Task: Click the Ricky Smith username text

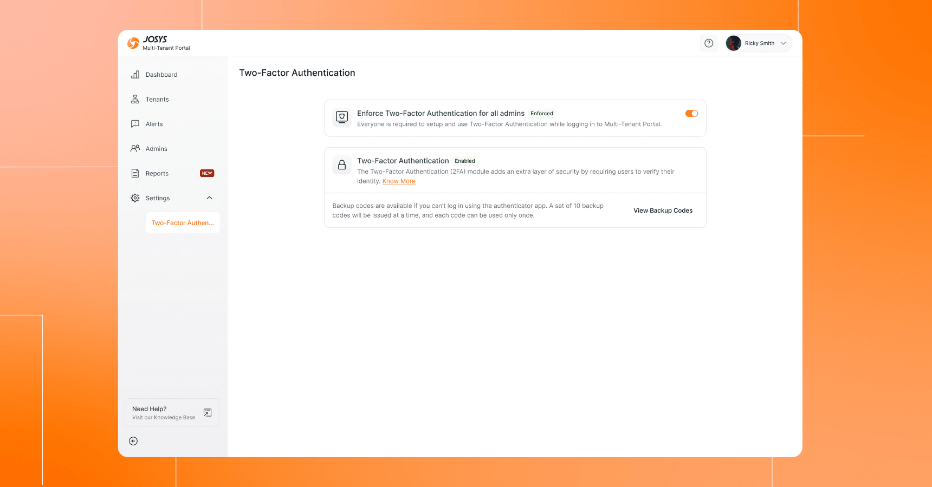Action: point(760,43)
